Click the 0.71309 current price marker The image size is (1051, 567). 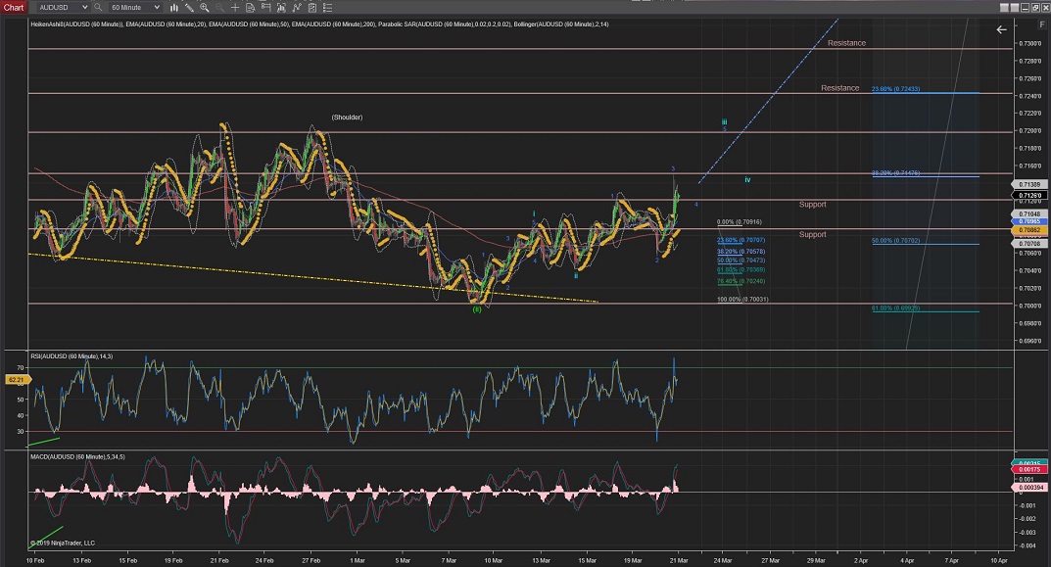[x=1029, y=184]
